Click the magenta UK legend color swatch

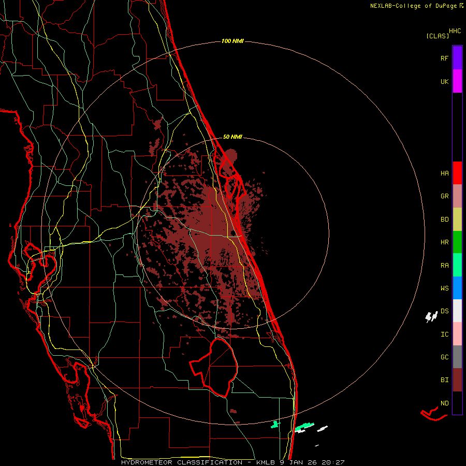(x=457, y=81)
